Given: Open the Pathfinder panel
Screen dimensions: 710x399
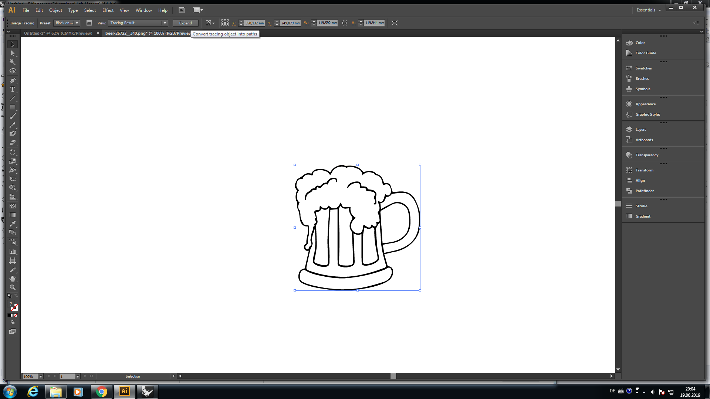Looking at the screenshot, I should click(644, 191).
